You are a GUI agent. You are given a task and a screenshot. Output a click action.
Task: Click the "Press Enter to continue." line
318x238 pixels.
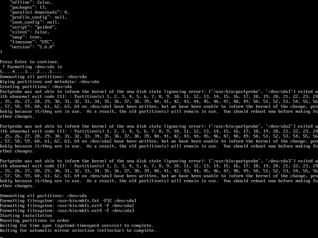point(30,62)
